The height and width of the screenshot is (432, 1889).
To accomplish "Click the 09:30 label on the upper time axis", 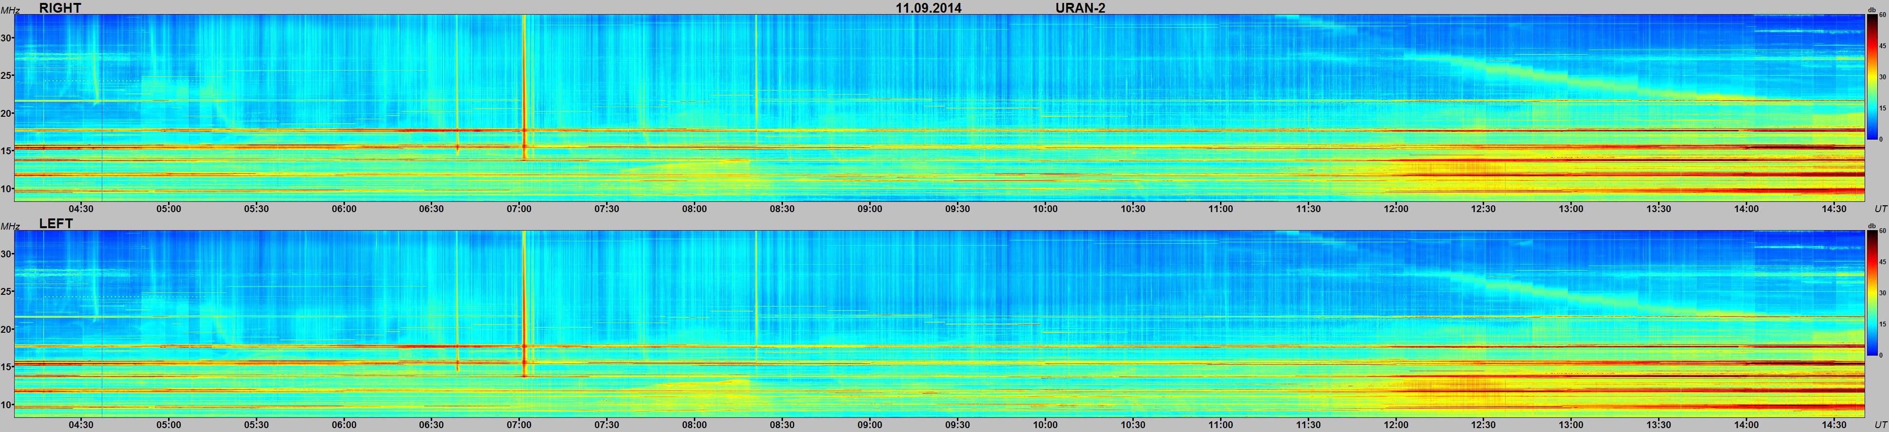I will click(x=957, y=209).
